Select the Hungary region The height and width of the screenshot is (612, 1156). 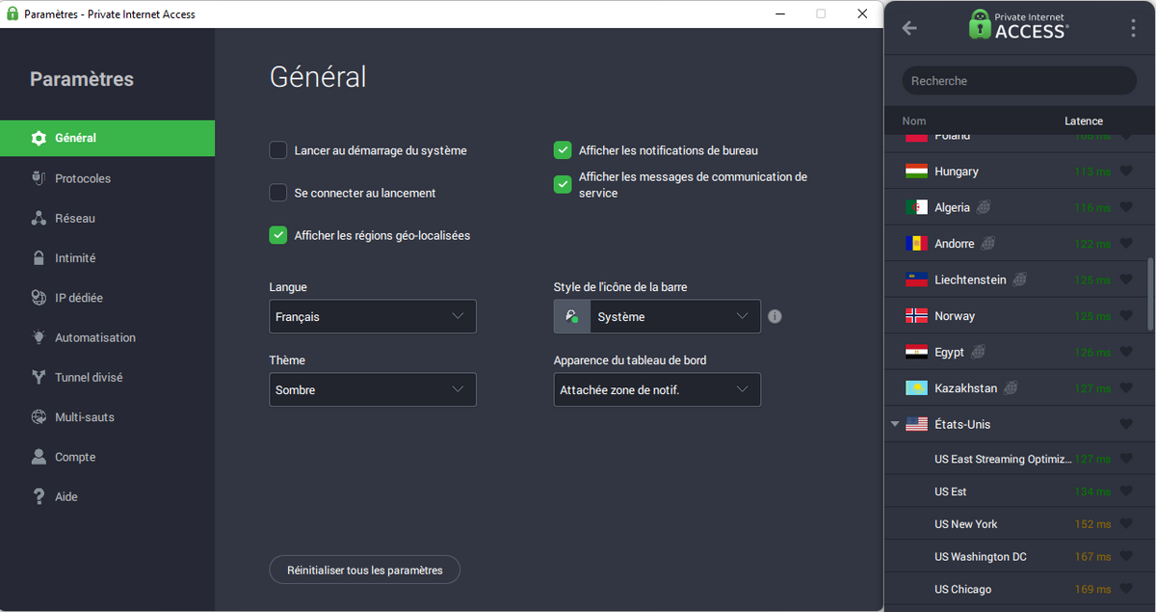tap(1015, 172)
